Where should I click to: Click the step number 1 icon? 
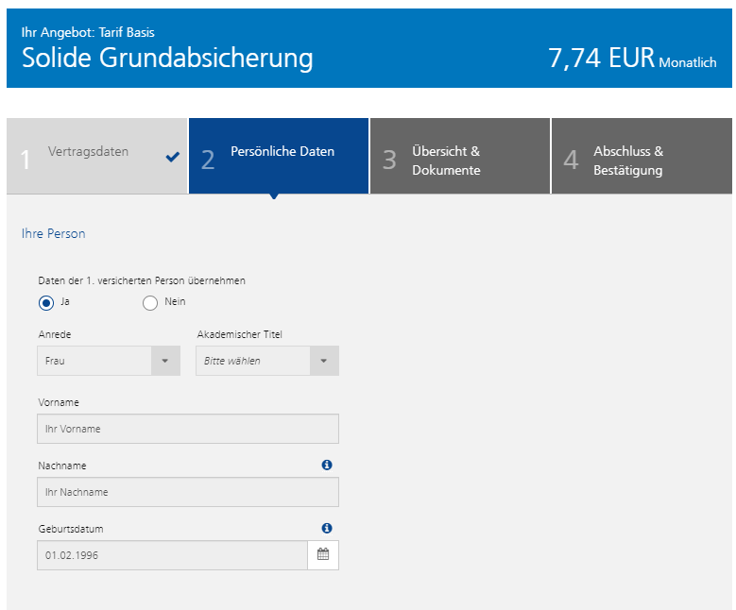tap(26, 160)
